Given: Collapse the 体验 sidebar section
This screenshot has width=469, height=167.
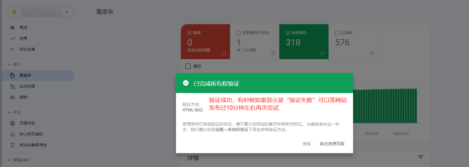Looking at the screenshot, I should point(10,112).
